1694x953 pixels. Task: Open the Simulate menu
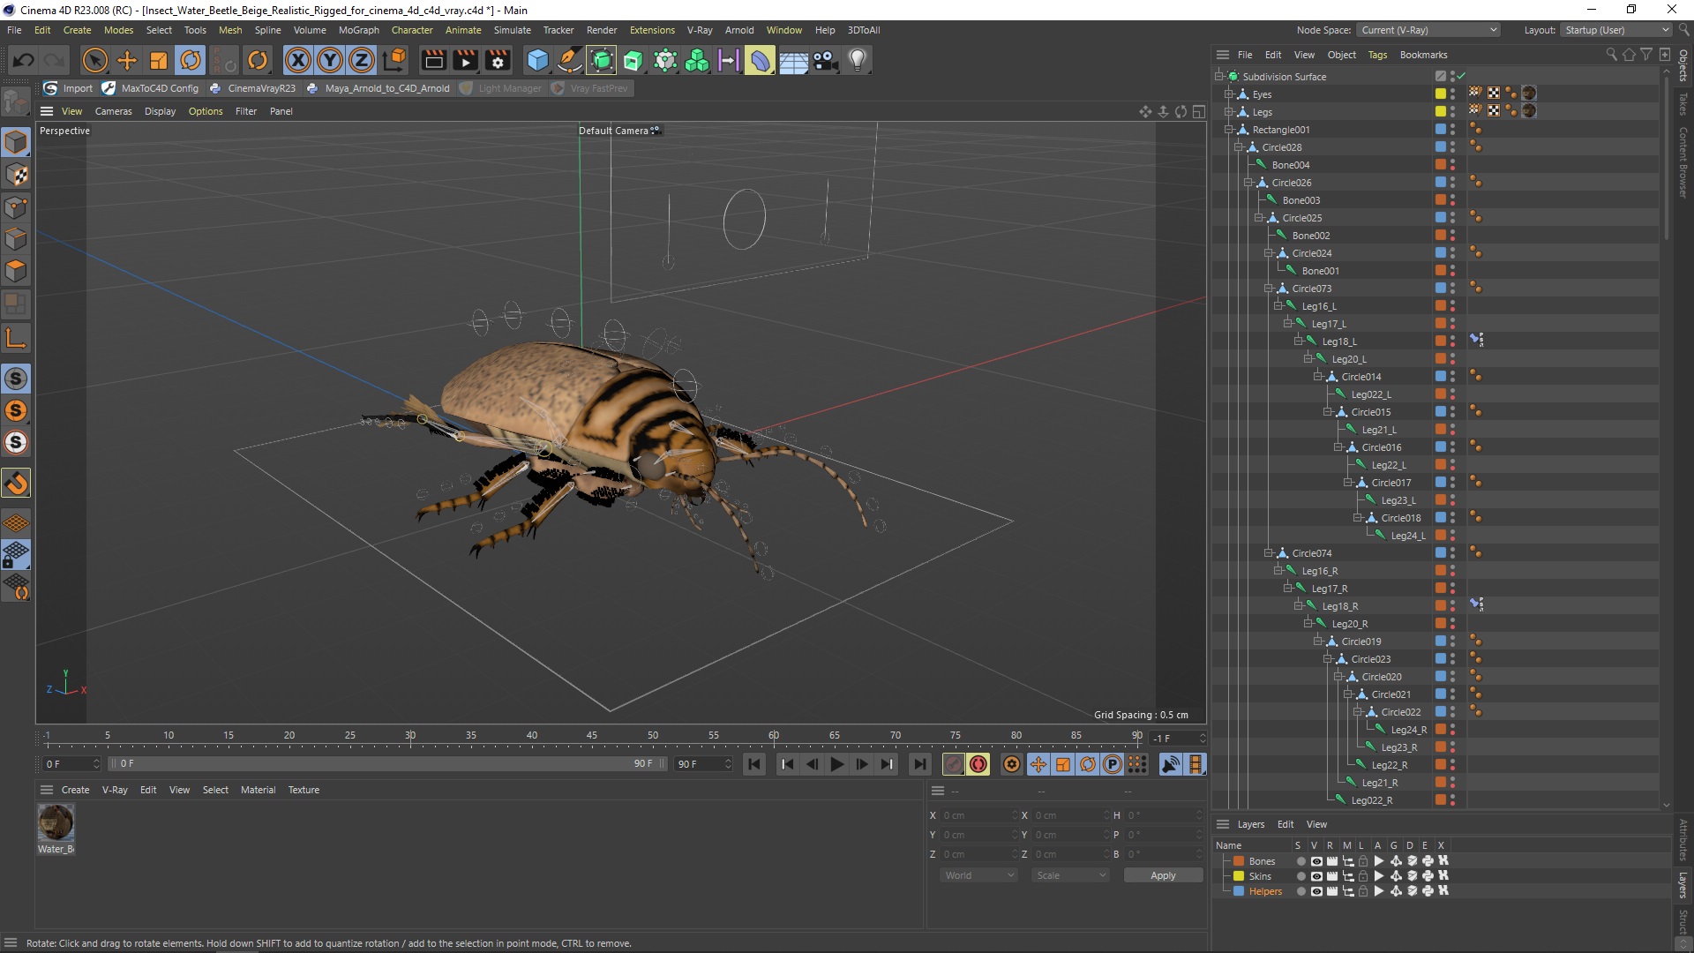[512, 30]
